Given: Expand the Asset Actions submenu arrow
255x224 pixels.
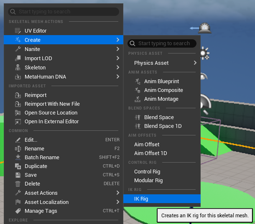Looking at the screenshot, I should point(118,193).
